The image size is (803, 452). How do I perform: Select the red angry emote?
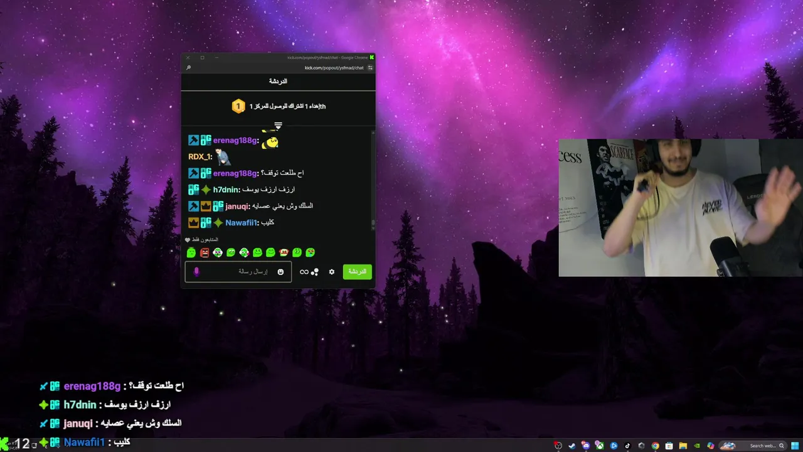coord(205,252)
